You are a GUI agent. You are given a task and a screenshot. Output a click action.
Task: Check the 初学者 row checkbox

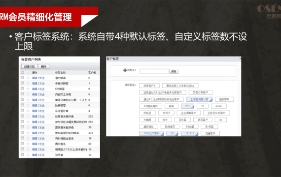coord(22,154)
